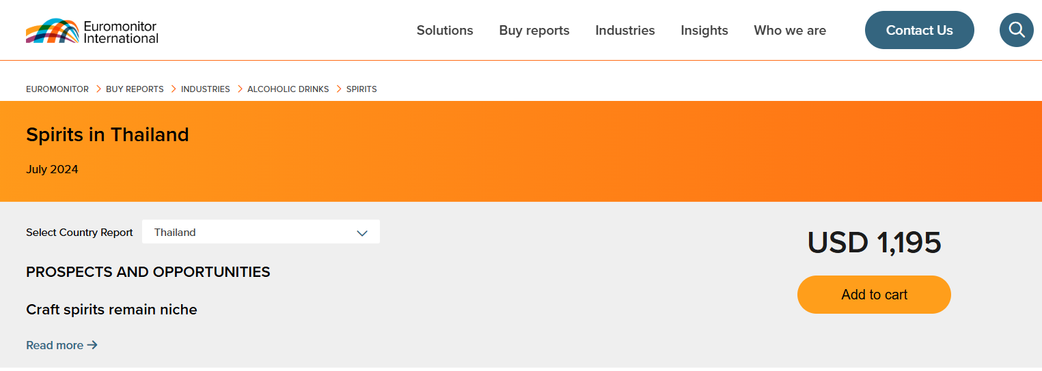Viewport: 1042px width, 371px height.
Task: Select the SPIRITS breadcrumb
Action: (x=361, y=89)
